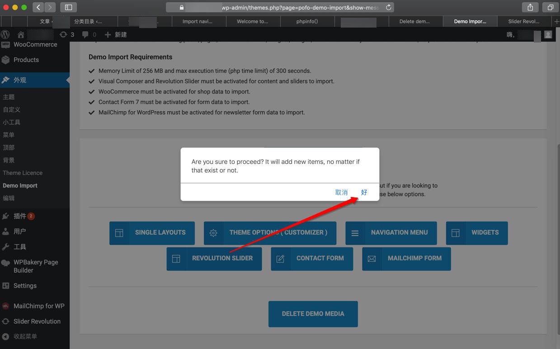
Task: Cancel the dialog with 取消
Action: tap(341, 192)
